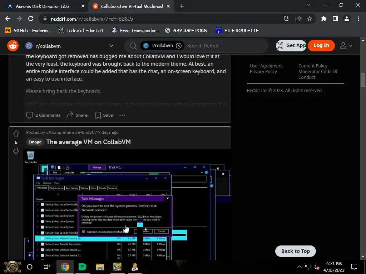Open a new browser tab
This screenshot has height=274, width=366.
182,6
